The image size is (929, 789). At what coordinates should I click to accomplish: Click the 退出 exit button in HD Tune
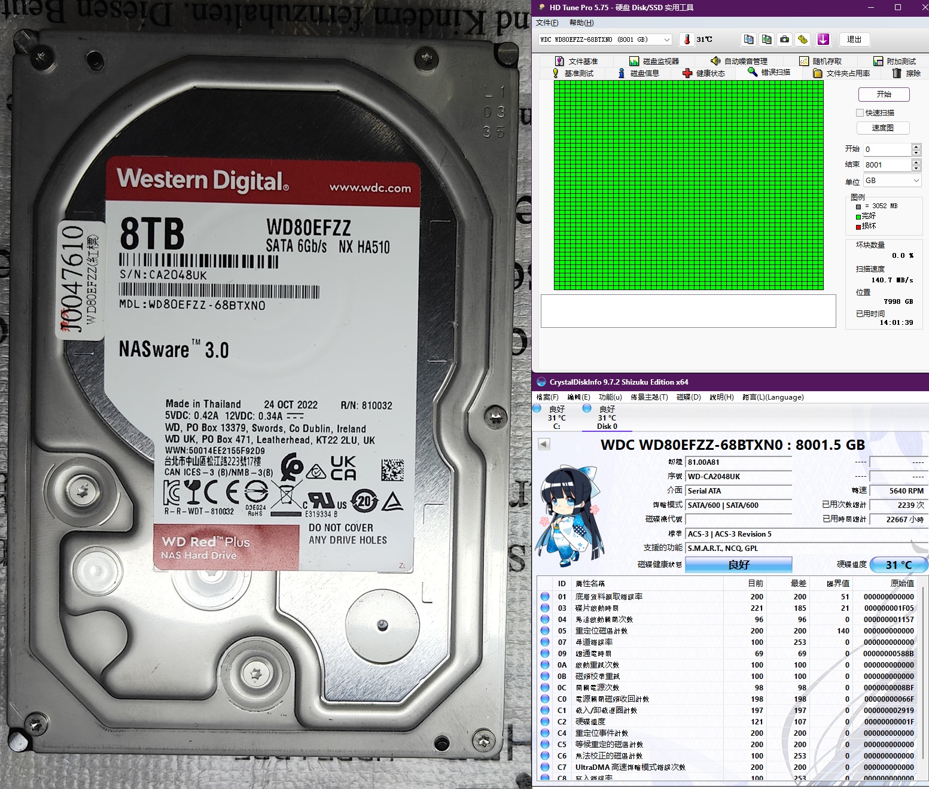(854, 39)
